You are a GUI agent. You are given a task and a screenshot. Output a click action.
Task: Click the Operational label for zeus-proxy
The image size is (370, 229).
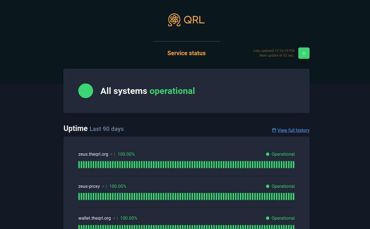283,186
